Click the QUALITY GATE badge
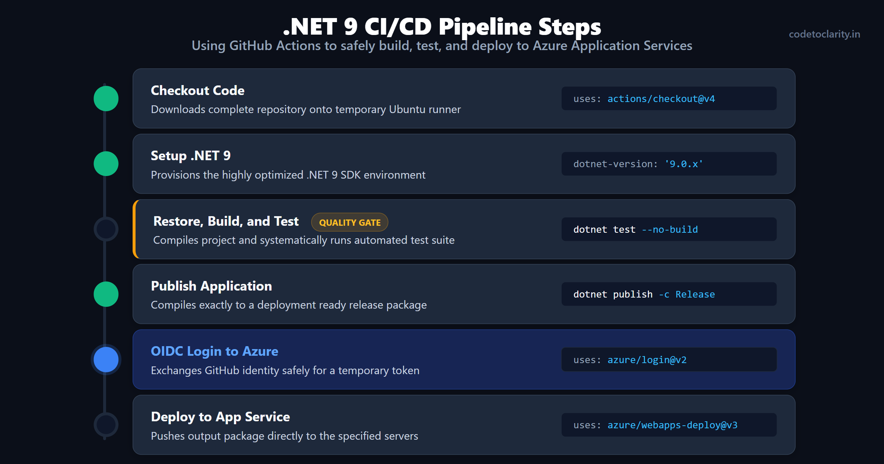Viewport: 884px width, 464px height. [x=350, y=222]
